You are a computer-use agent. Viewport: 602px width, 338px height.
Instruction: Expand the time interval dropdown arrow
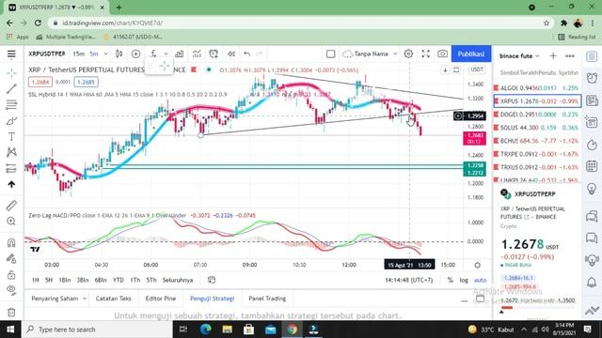(105, 54)
